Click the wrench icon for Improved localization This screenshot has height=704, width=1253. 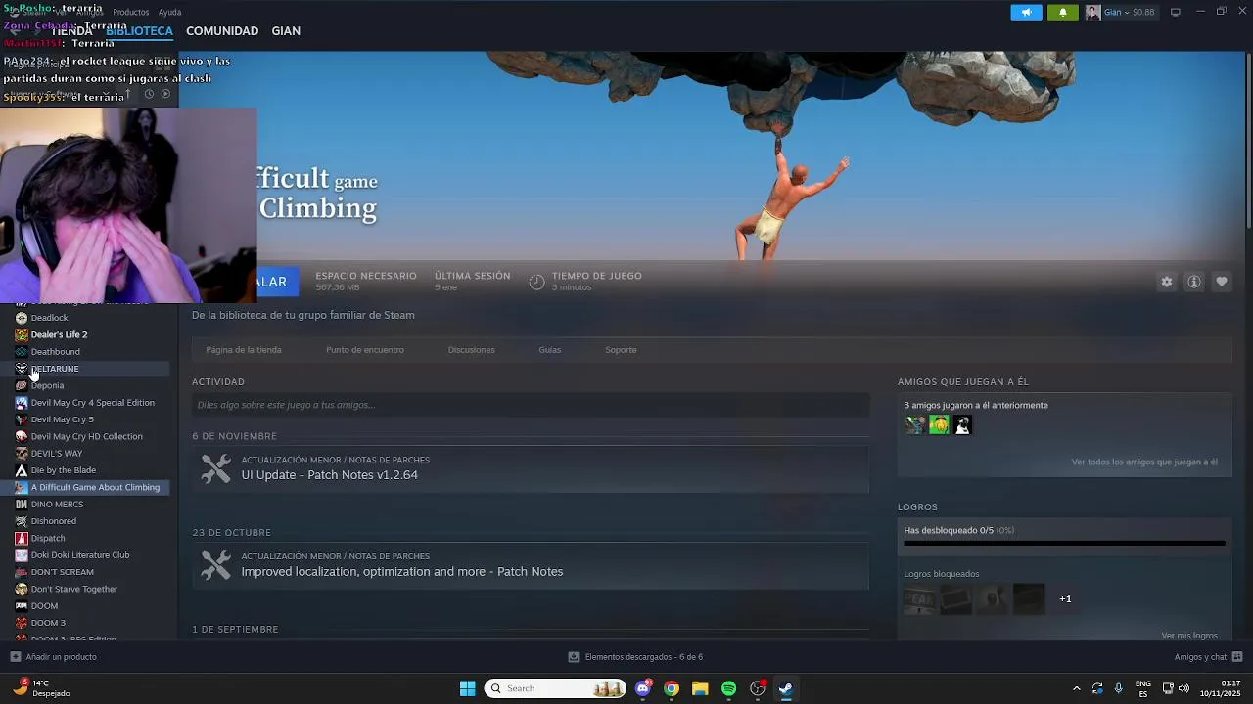(216, 565)
